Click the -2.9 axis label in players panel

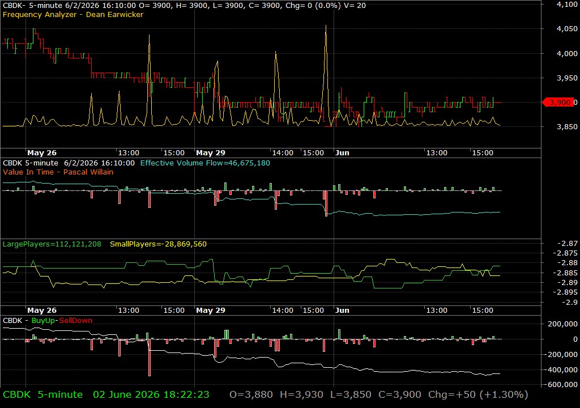click(570, 302)
